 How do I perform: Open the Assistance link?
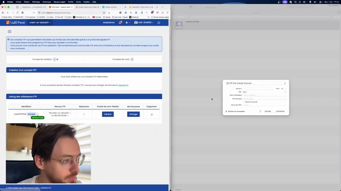(109, 23)
